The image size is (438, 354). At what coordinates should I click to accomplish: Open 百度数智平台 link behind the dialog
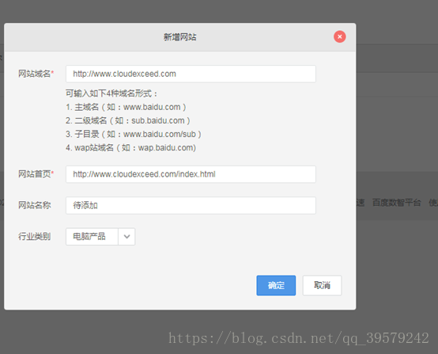pyautogui.click(x=396, y=202)
